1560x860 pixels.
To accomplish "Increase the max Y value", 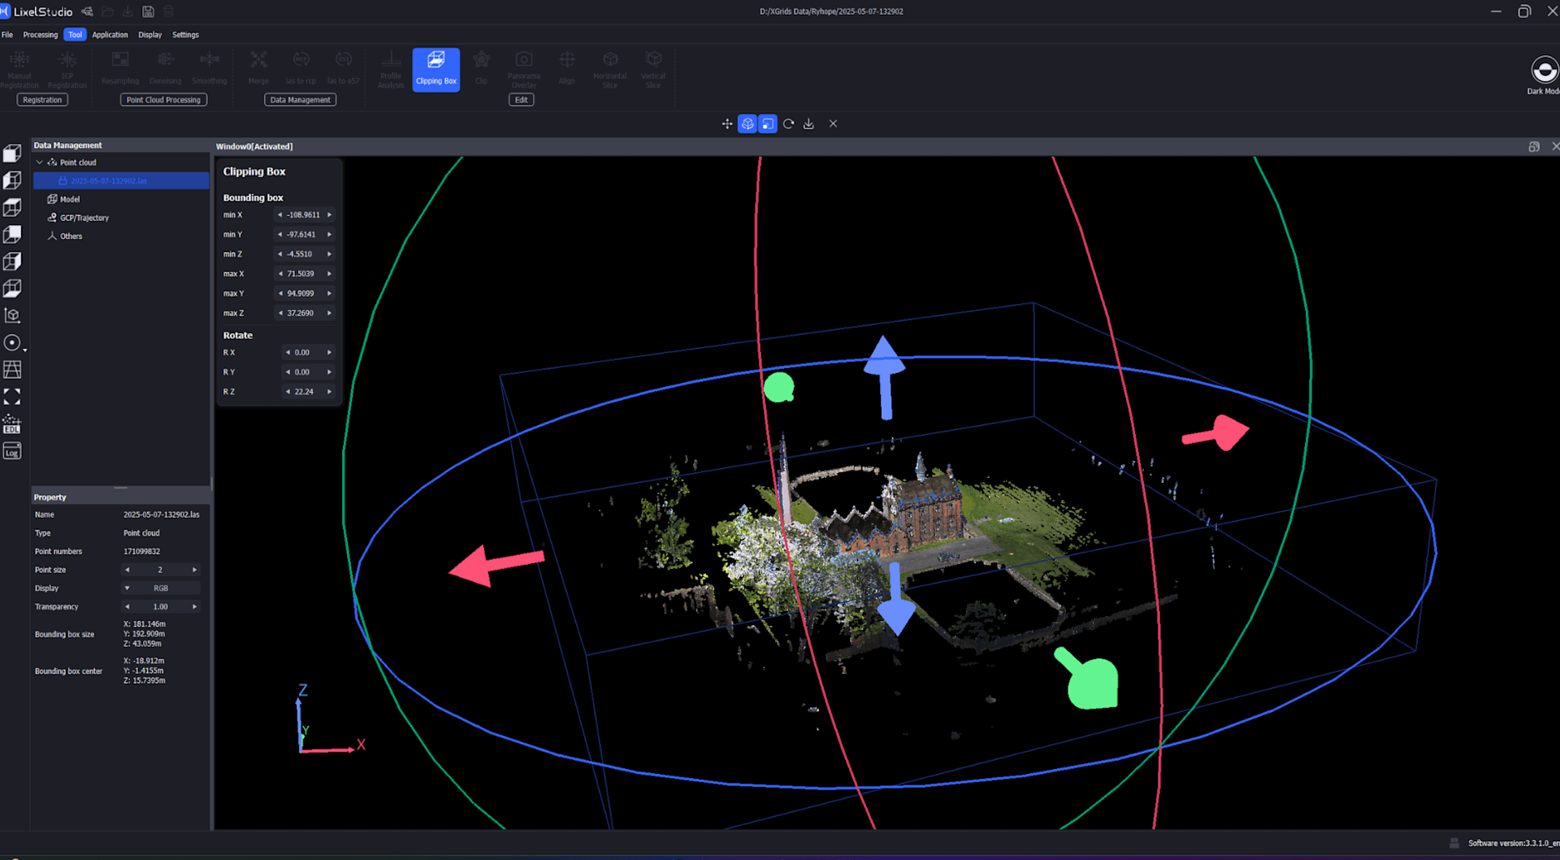I will click(329, 293).
